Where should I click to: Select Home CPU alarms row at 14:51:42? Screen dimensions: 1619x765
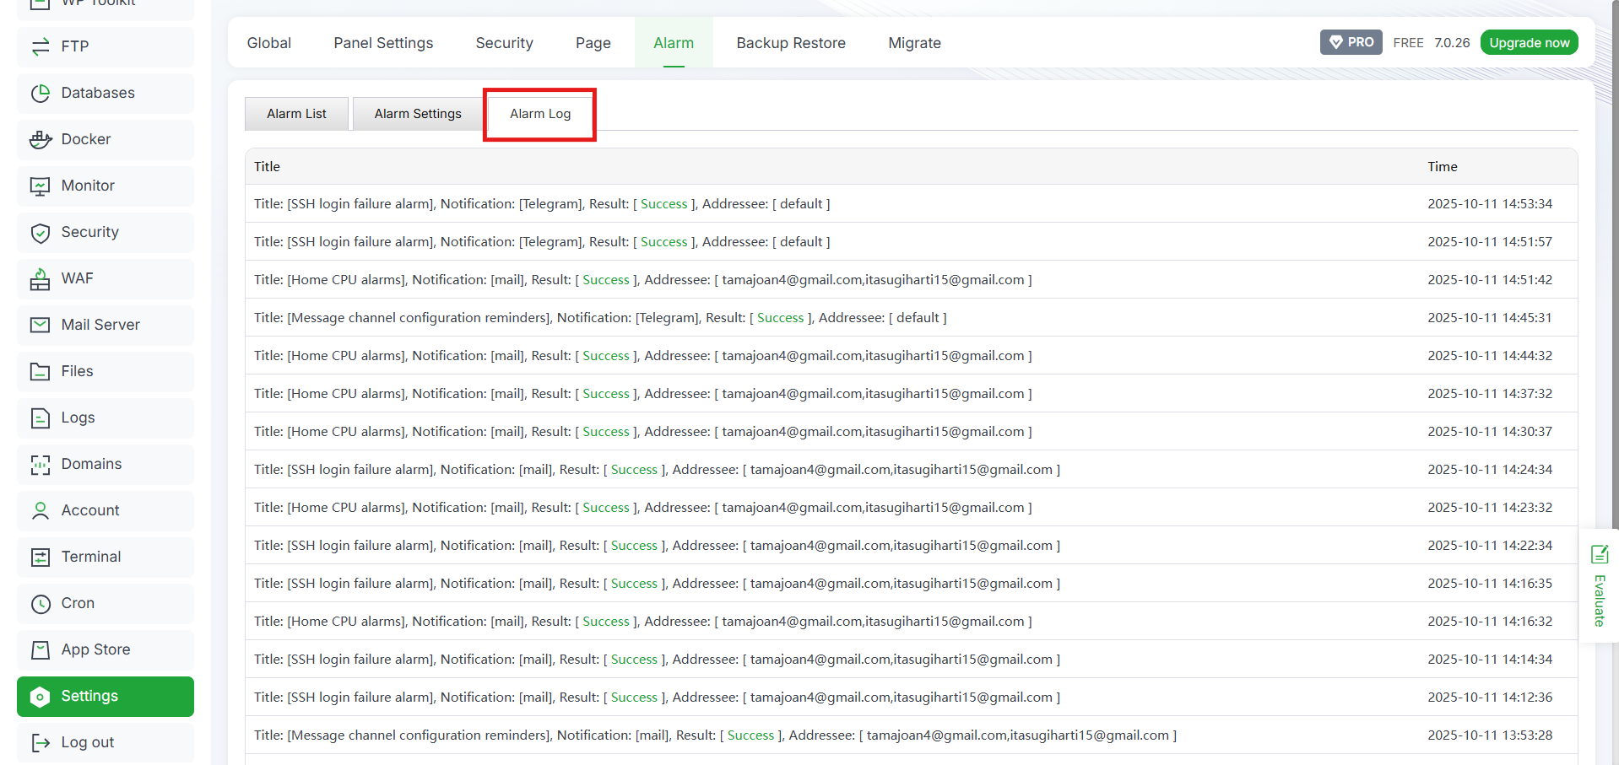911,280
